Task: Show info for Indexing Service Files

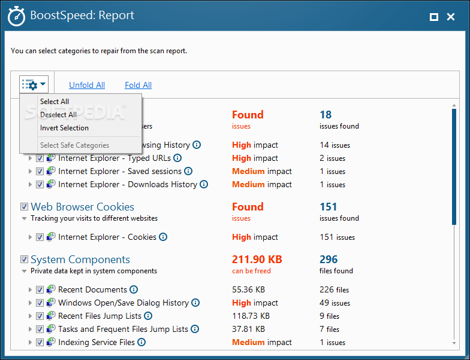Action: tap(141, 342)
